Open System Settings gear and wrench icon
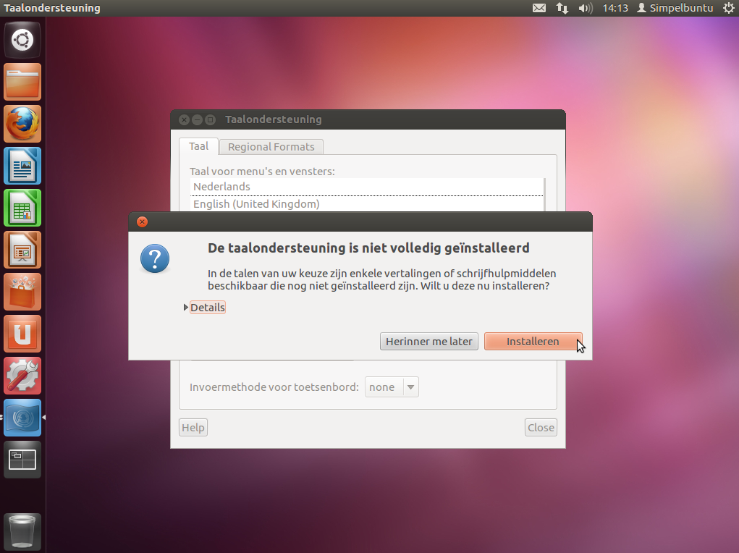Viewport: 739px width, 553px height. [x=22, y=376]
